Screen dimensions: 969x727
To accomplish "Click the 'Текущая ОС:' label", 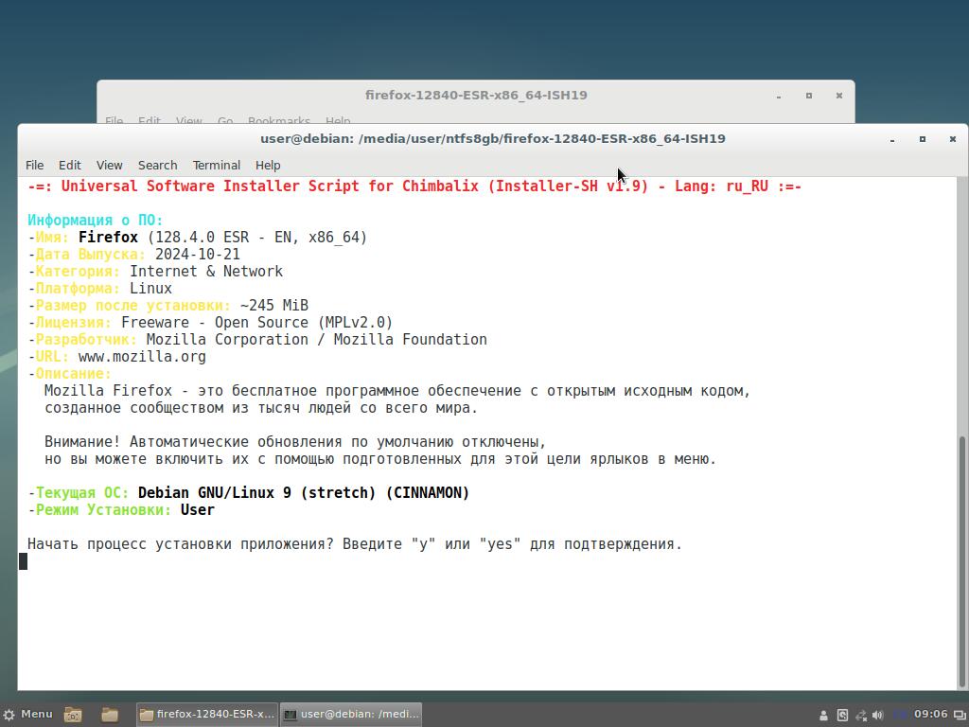I will tap(82, 492).
